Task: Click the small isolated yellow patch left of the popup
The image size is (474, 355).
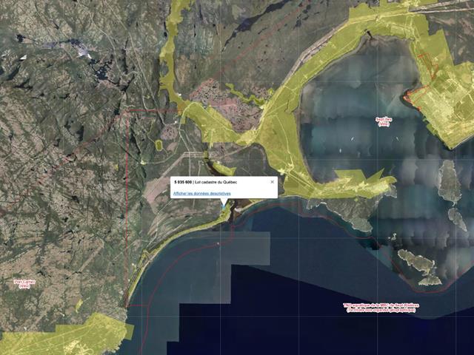Action: pyautogui.click(x=158, y=145)
